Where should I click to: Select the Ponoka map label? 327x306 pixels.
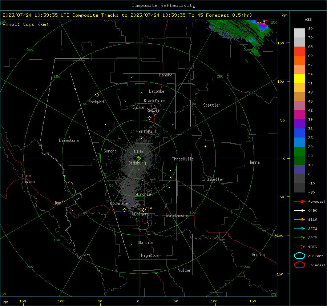[x=166, y=75]
